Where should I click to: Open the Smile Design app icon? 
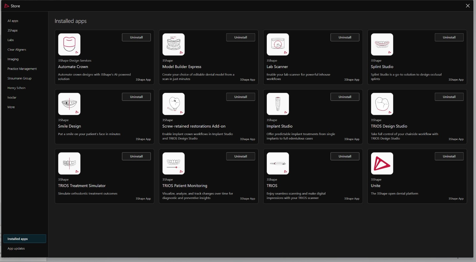point(69,104)
